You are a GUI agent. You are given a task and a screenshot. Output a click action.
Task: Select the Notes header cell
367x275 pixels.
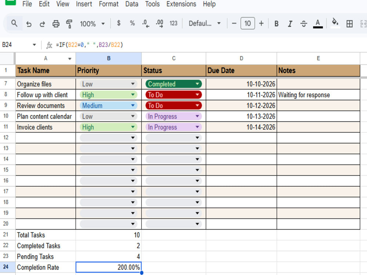tap(318, 70)
